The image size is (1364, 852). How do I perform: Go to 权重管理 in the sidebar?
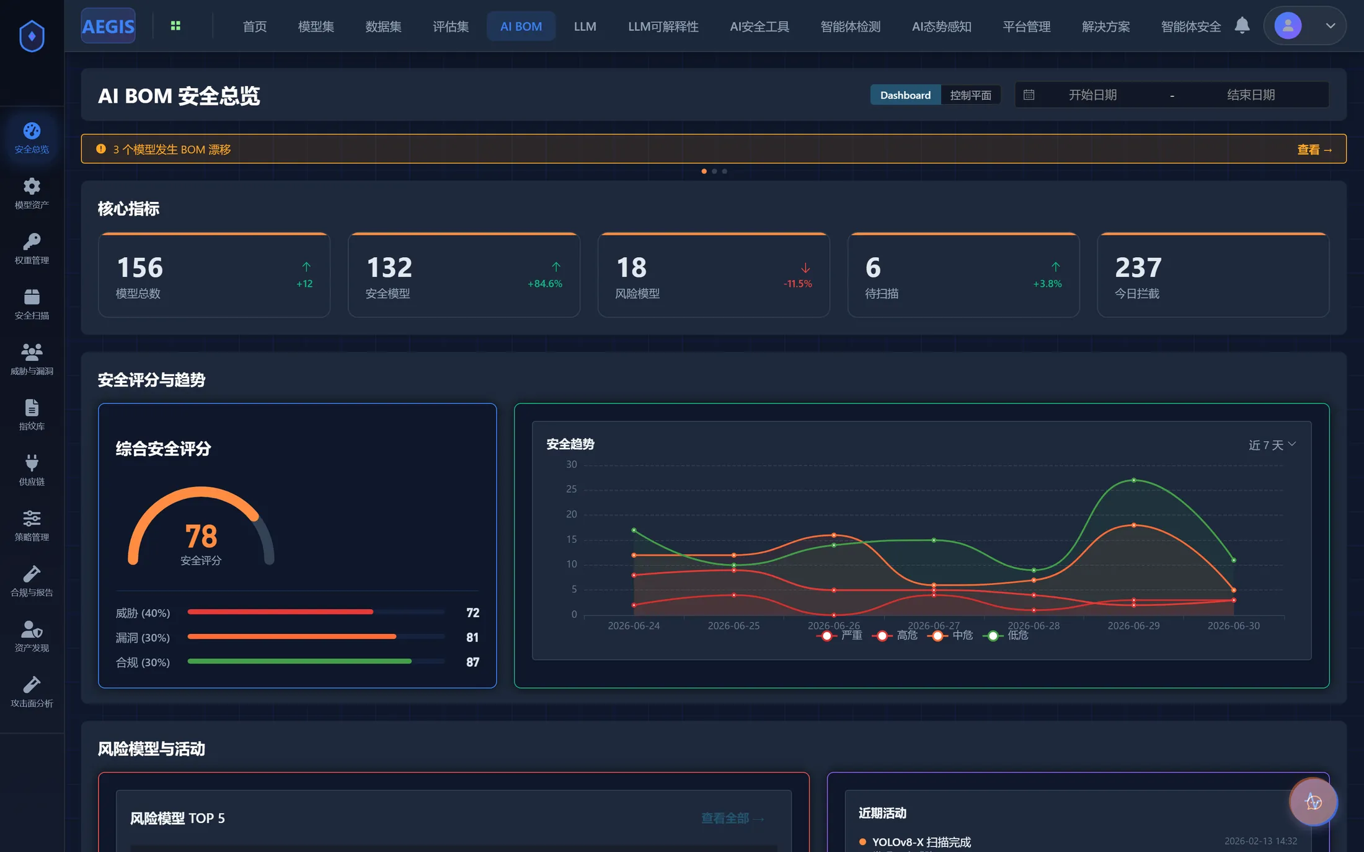pos(32,248)
